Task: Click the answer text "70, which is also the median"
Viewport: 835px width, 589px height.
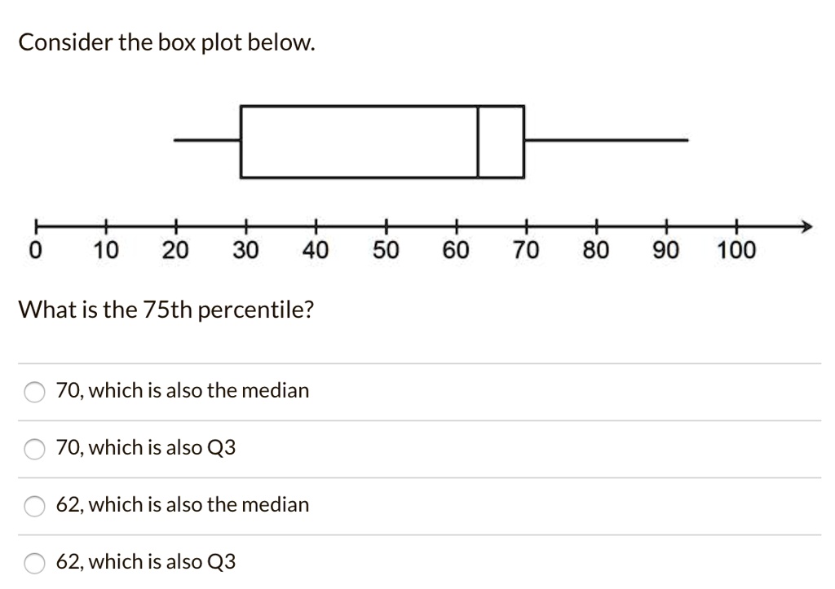Action: point(182,390)
